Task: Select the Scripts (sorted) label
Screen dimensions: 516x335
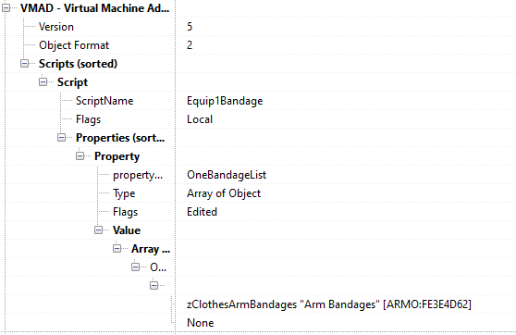Action: coord(78,64)
